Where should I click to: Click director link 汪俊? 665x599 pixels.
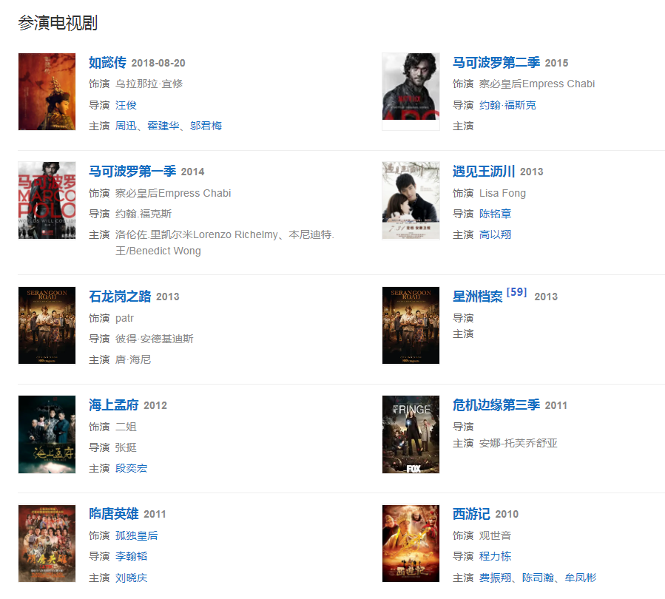[126, 105]
